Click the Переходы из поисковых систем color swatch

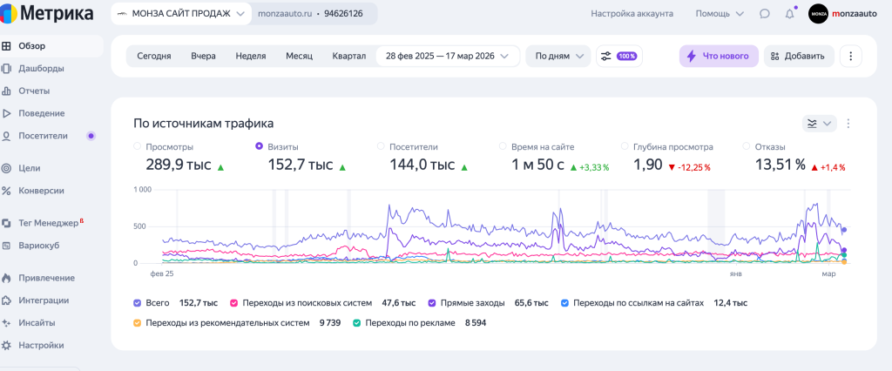(x=233, y=303)
